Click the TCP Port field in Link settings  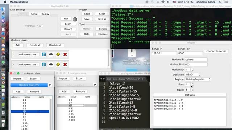[40, 26]
